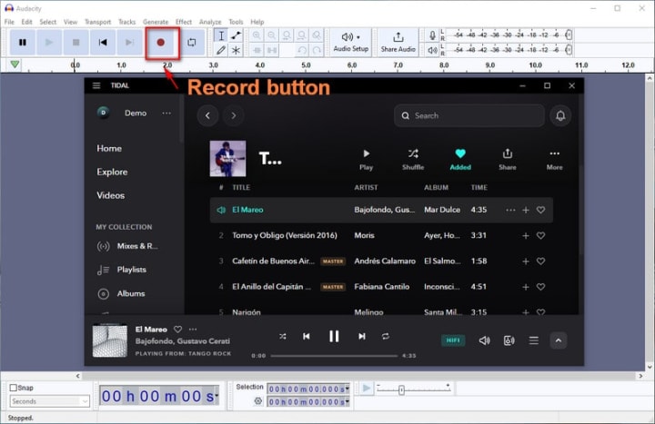
Task: Click the Audacity Pause button
Action: (x=23, y=42)
